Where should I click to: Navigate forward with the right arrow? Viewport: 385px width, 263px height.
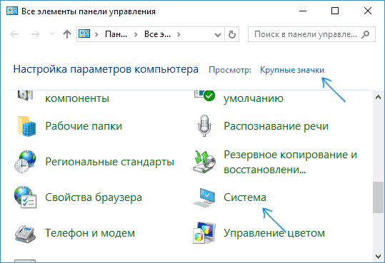click(36, 34)
